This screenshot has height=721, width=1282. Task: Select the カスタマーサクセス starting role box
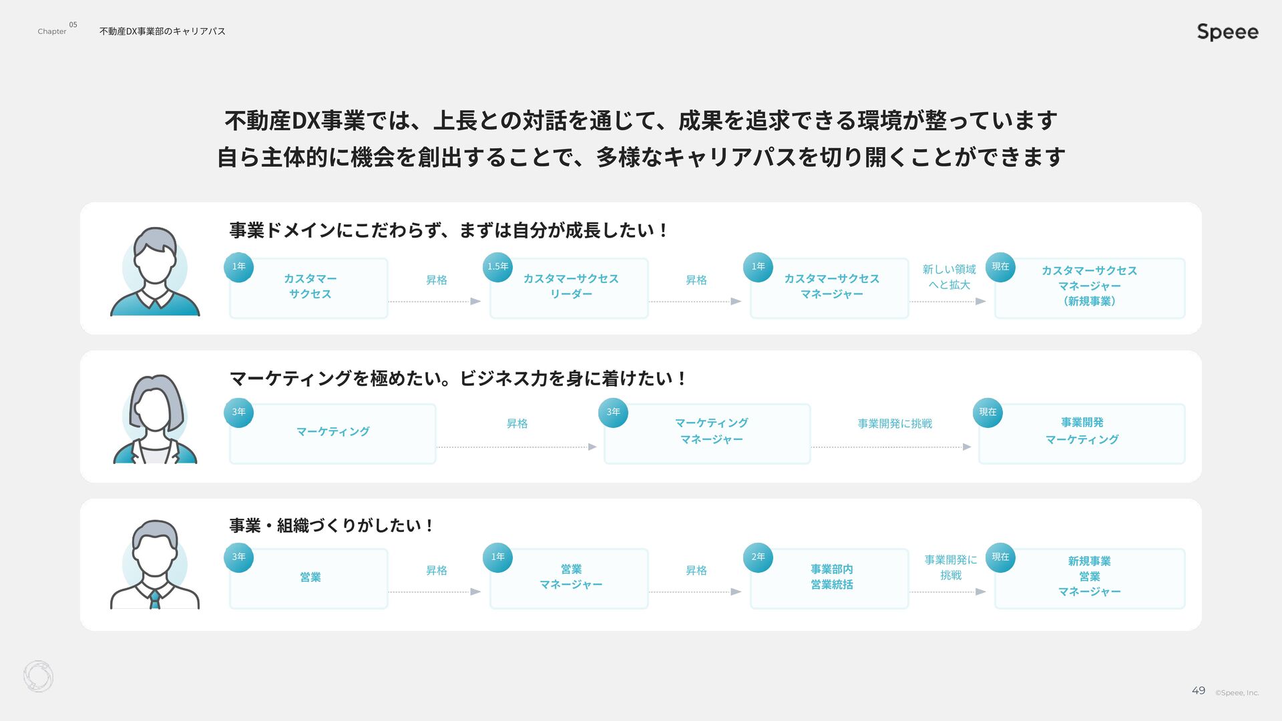pyautogui.click(x=309, y=288)
